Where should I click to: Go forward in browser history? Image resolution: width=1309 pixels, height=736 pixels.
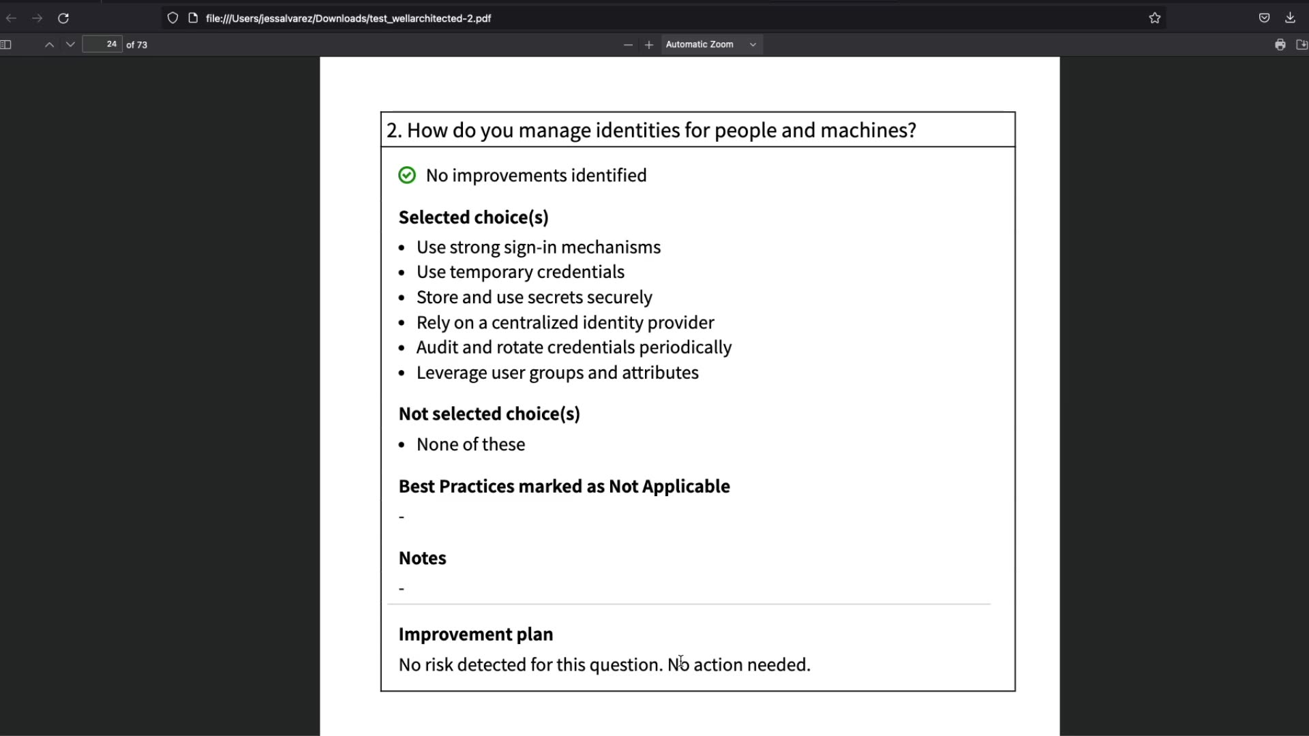click(37, 18)
